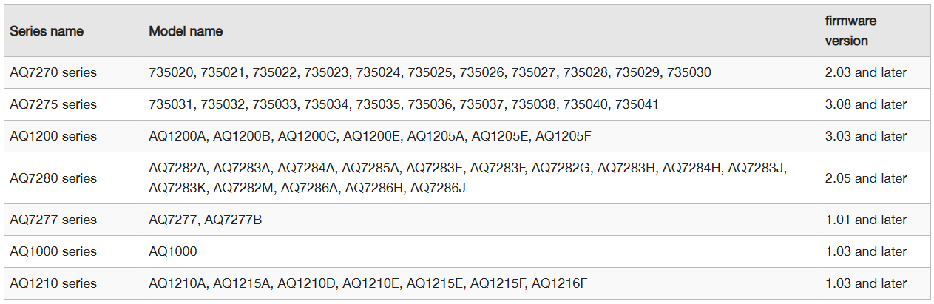Image resolution: width=934 pixels, height=304 pixels.
Task: Select the AQ7280 series cell
Action: coord(53,178)
